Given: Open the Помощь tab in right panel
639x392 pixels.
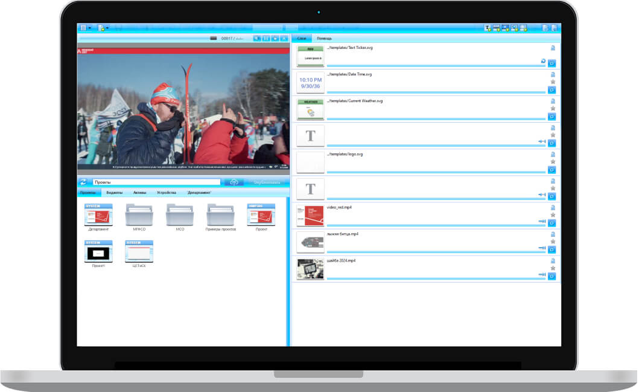Looking at the screenshot, I should click(x=325, y=38).
